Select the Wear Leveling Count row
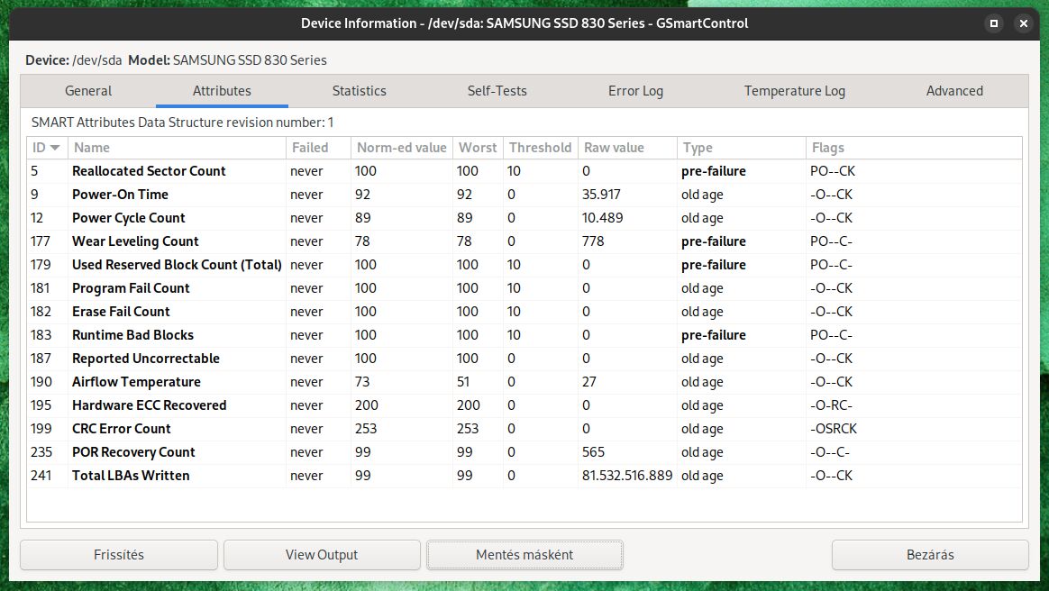Viewport: 1049px width, 591px height. click(x=524, y=241)
